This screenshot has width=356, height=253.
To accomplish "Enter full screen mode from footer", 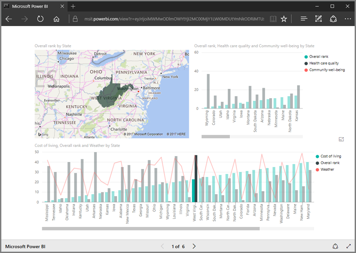I will coord(348,246).
